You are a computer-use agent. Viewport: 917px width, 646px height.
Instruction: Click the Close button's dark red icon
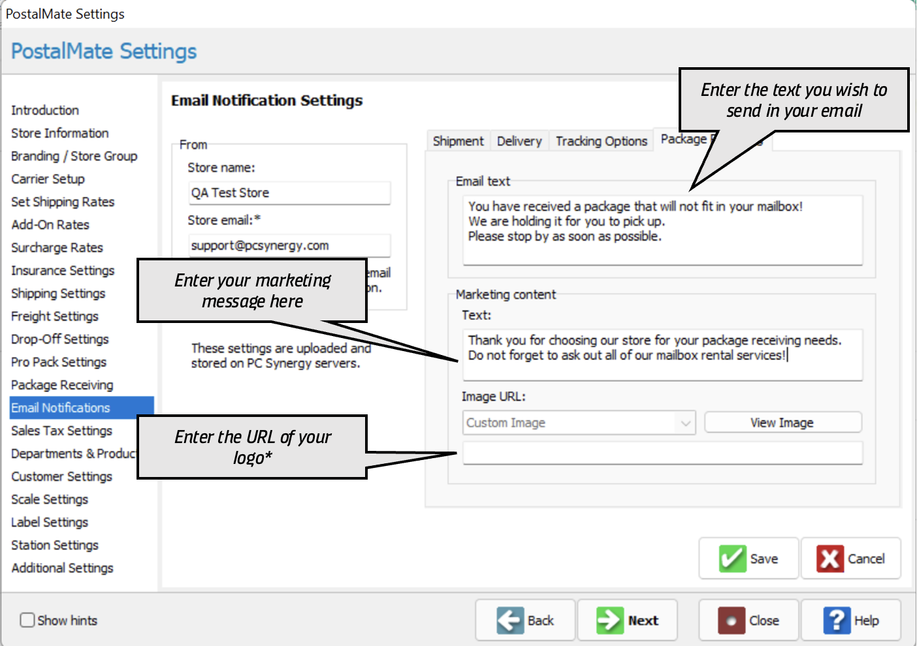(731, 621)
